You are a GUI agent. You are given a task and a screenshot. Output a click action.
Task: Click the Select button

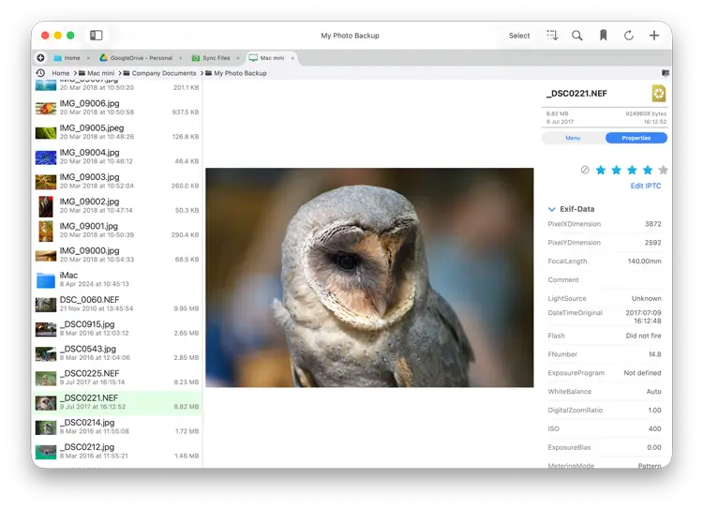519,36
